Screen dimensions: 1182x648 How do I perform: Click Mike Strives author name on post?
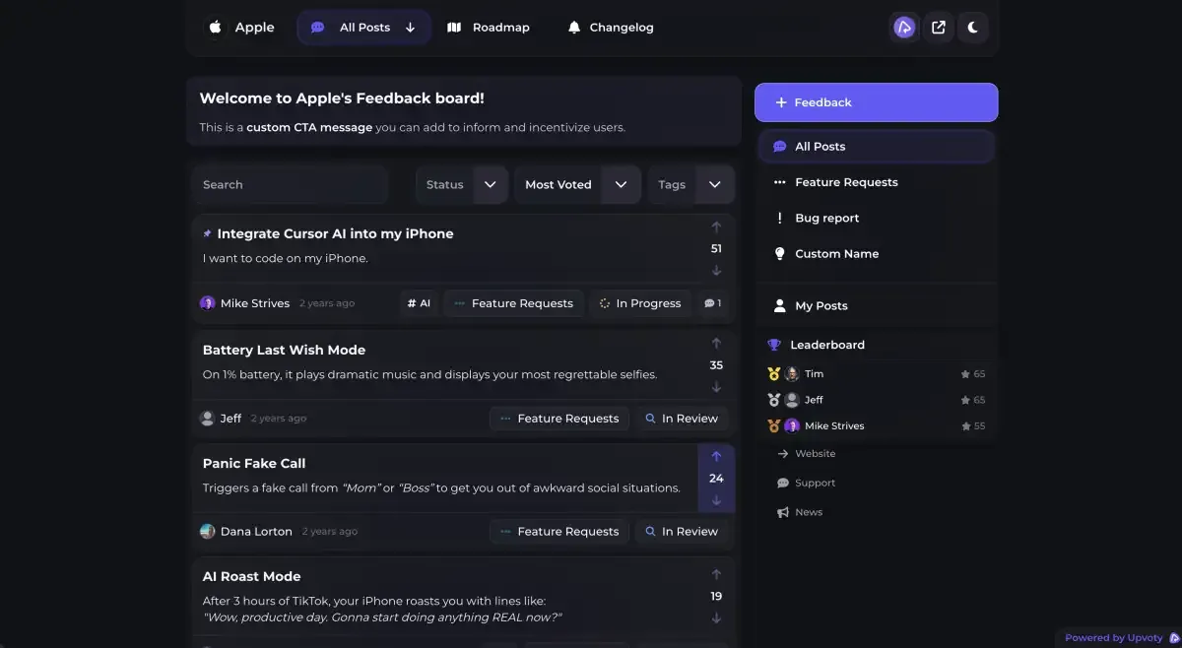click(255, 303)
